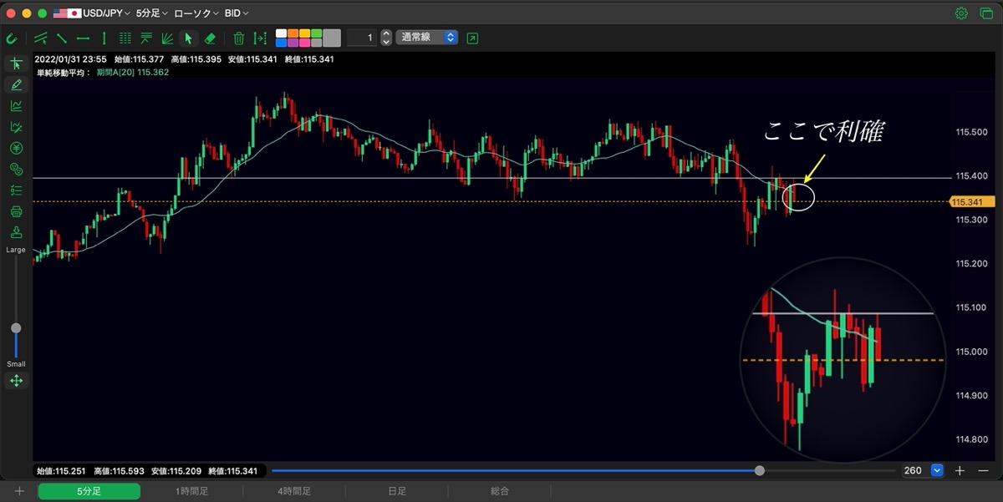Choose the fan lines drawing tool
This screenshot has width=1003, height=502.
coord(167,38)
